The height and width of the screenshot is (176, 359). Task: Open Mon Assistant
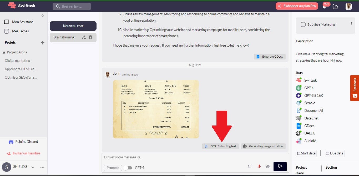point(18,22)
